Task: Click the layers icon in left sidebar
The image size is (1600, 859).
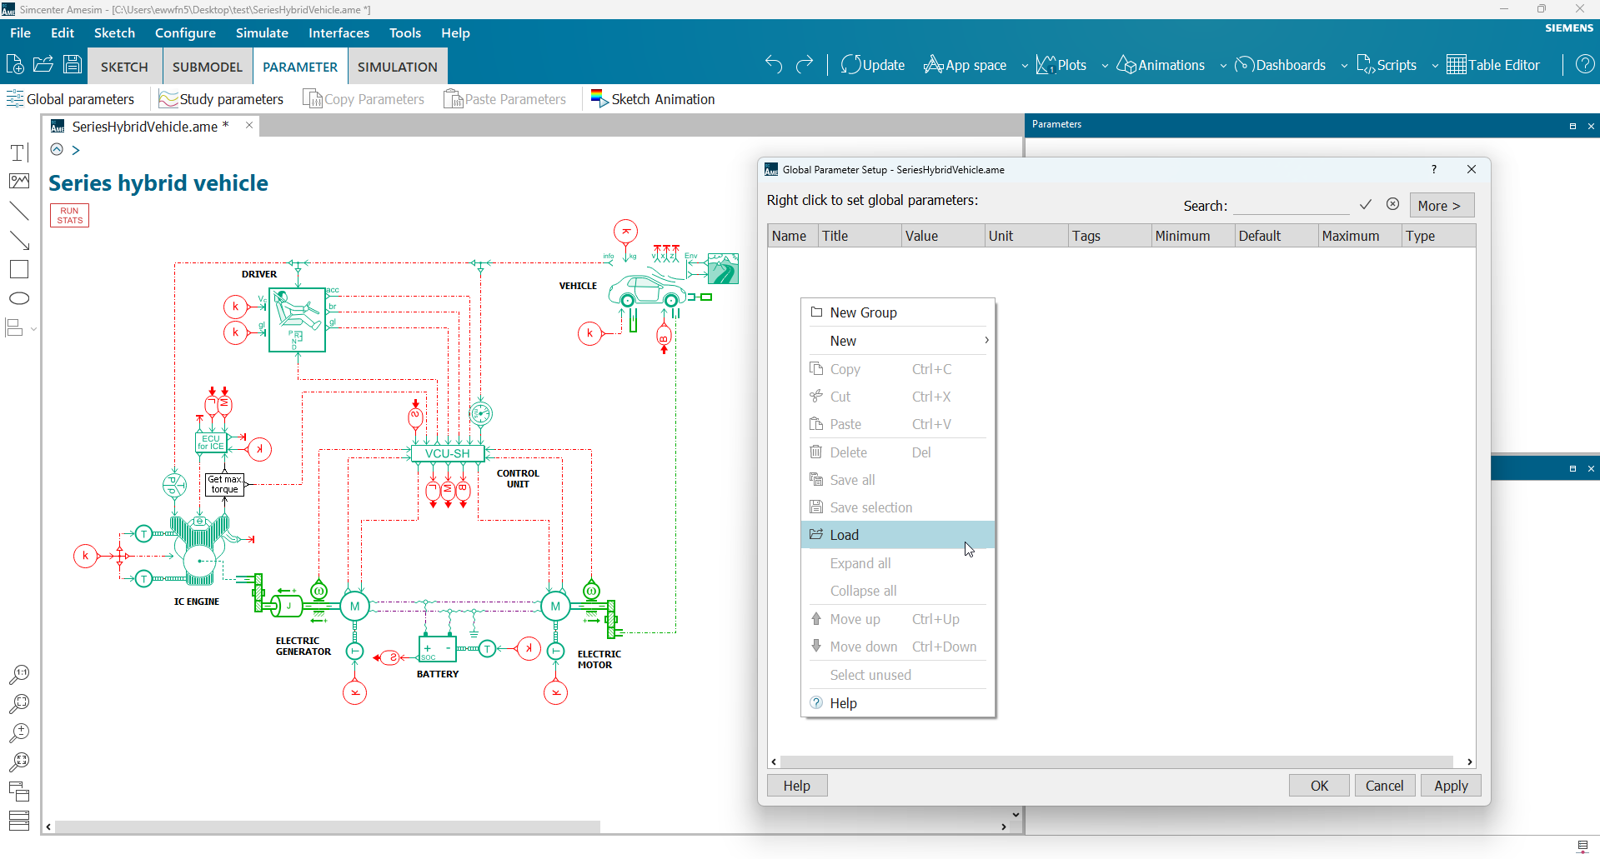Action: pos(18,792)
